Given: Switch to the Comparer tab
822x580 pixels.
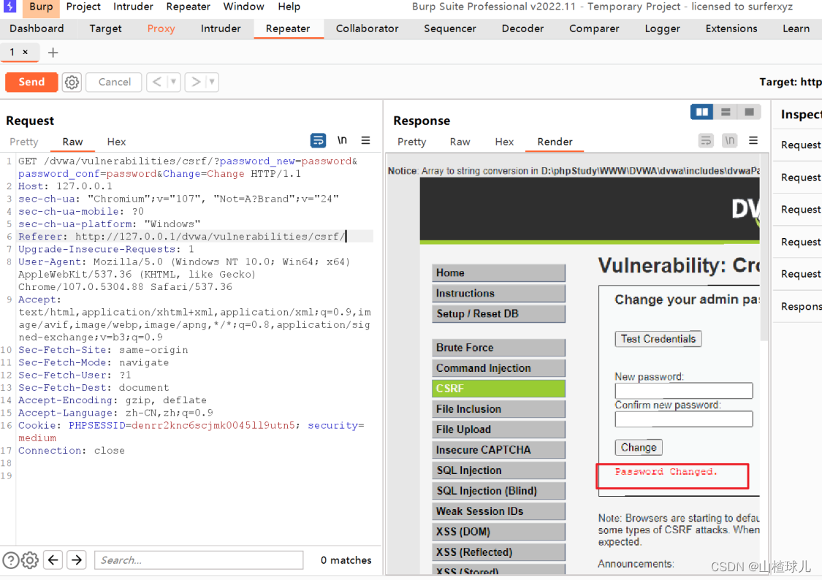Looking at the screenshot, I should [594, 28].
